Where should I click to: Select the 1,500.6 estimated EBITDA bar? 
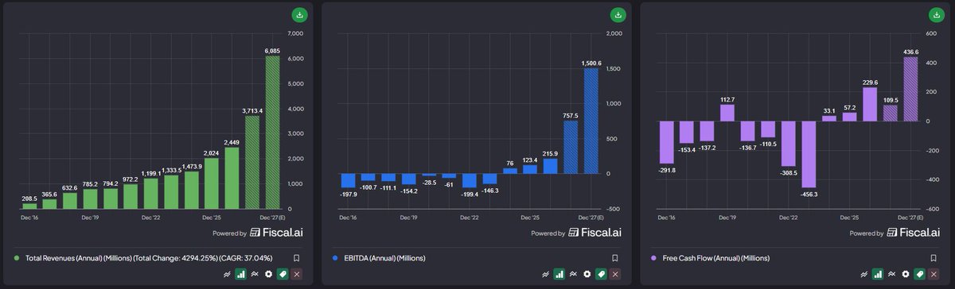point(591,121)
